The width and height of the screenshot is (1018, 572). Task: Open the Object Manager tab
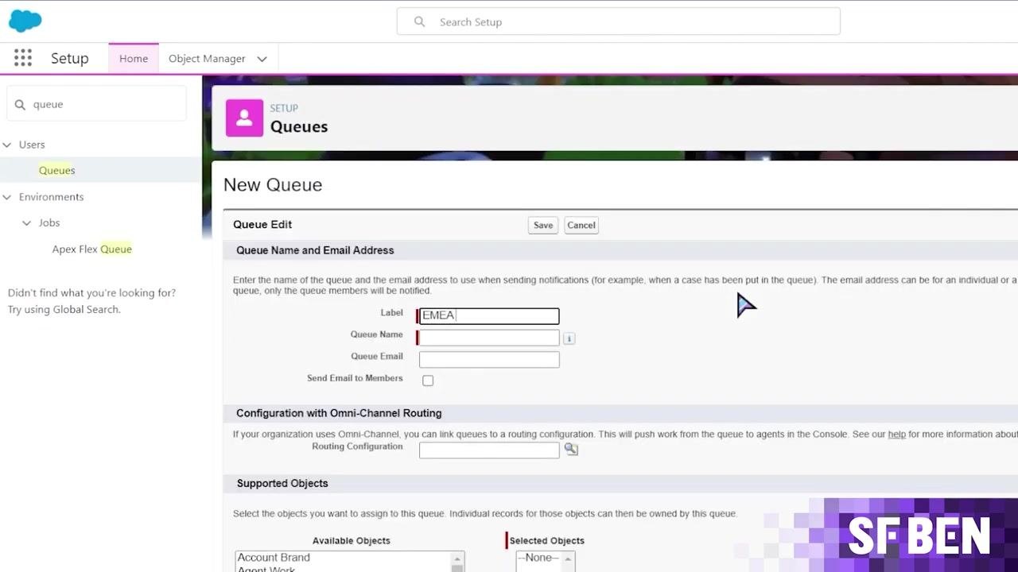pyautogui.click(x=207, y=59)
